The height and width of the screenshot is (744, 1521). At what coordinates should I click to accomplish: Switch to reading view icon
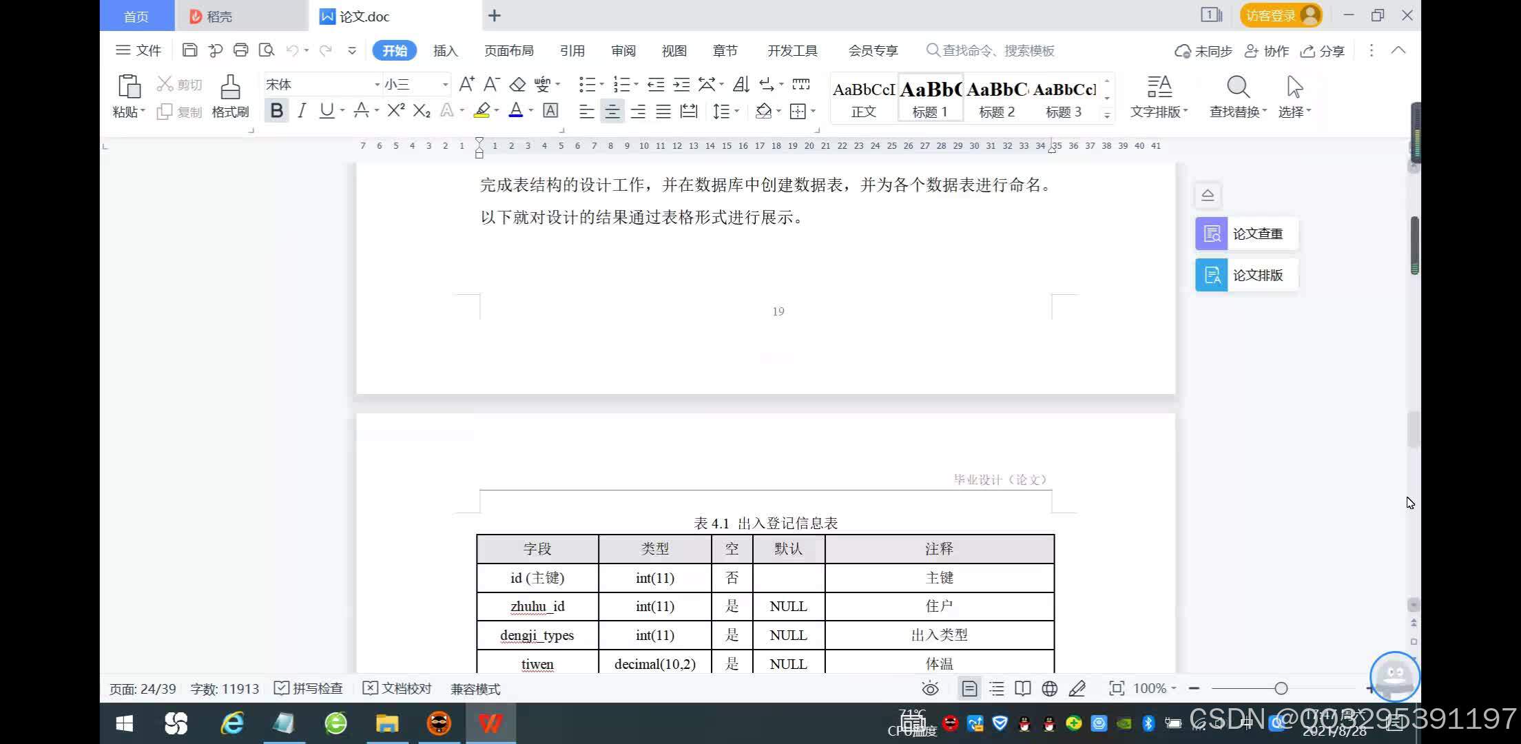coord(1023,688)
